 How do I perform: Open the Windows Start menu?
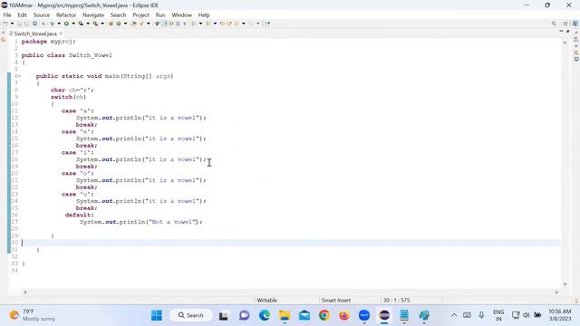[157, 315]
